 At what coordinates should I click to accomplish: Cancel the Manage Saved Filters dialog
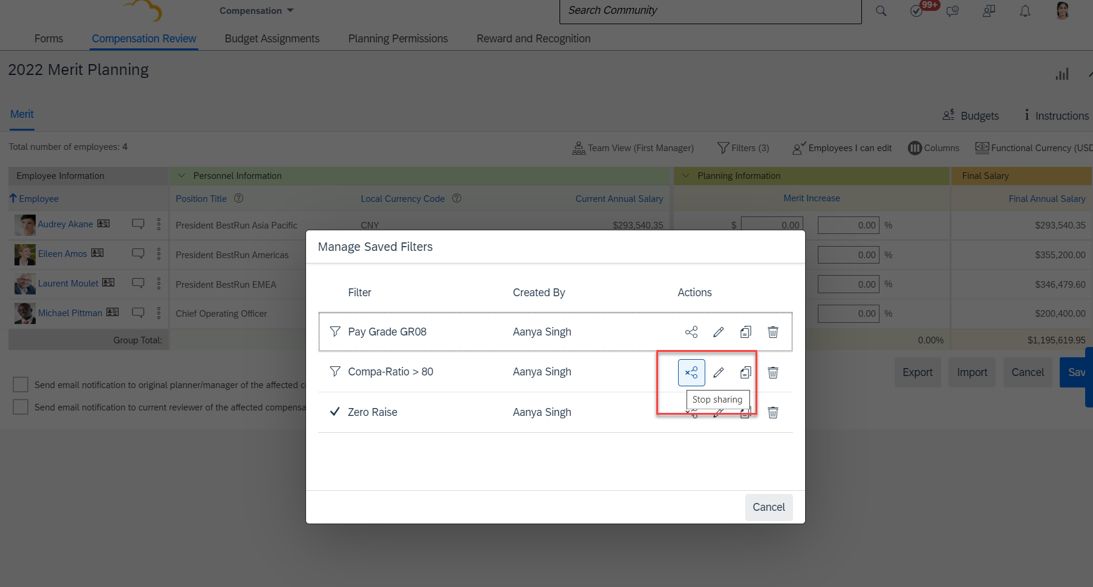click(768, 507)
